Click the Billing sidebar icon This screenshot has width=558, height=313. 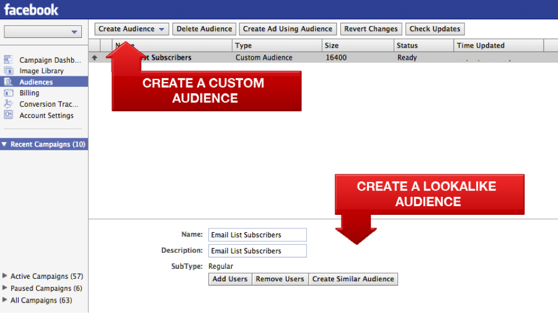[8, 93]
